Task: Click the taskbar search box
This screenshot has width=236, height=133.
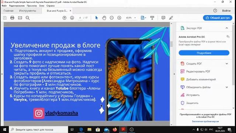Action: click(38, 130)
